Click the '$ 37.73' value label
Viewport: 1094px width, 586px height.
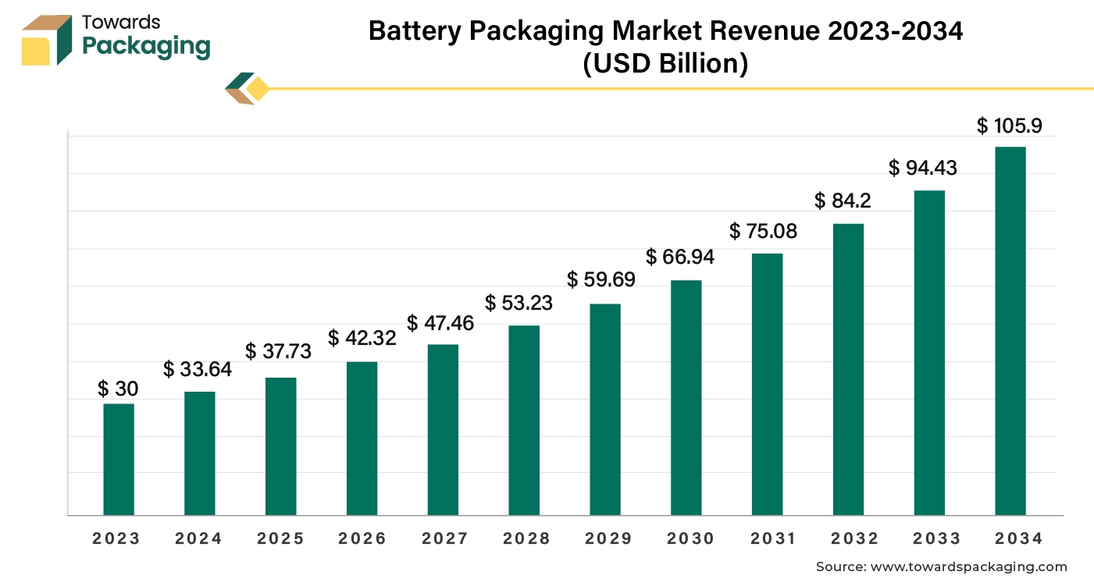[x=279, y=351]
